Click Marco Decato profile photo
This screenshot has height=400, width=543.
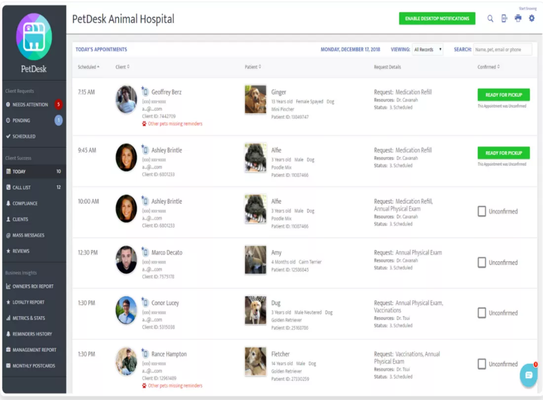point(126,260)
